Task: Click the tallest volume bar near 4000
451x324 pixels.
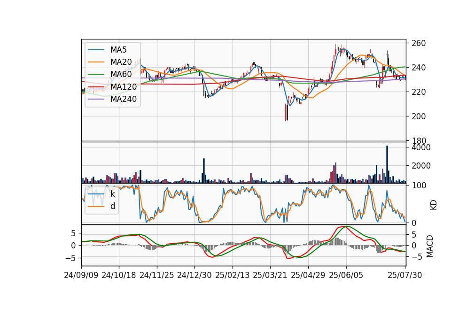Action: [387, 164]
